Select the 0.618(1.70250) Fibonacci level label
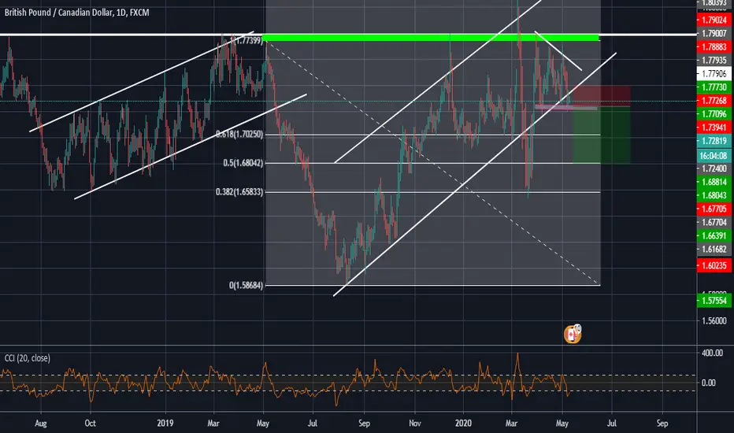 click(x=239, y=135)
